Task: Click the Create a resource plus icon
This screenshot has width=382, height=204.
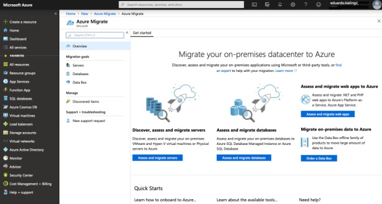Action: (5, 22)
